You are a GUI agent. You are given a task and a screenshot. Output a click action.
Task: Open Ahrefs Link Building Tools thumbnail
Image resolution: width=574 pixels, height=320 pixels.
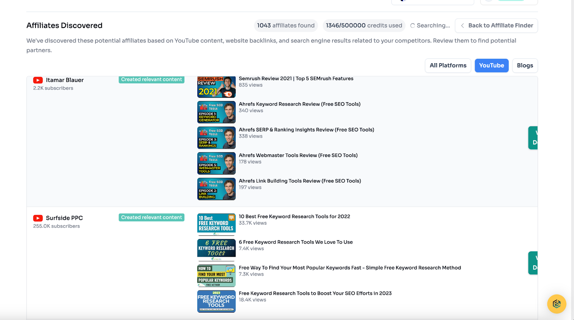point(216,189)
